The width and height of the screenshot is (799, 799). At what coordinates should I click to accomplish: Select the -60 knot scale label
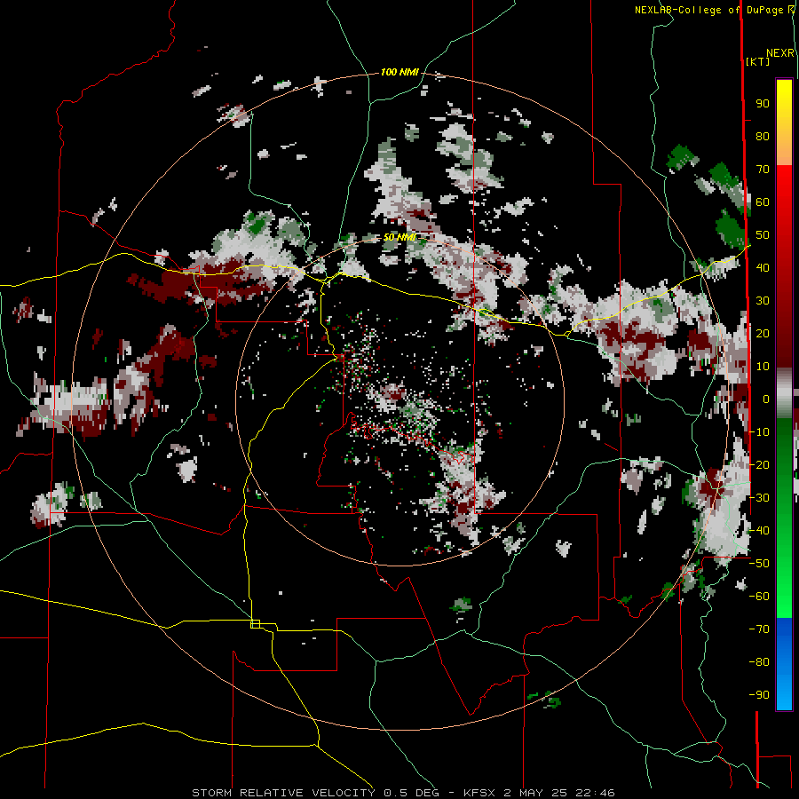tap(759, 597)
